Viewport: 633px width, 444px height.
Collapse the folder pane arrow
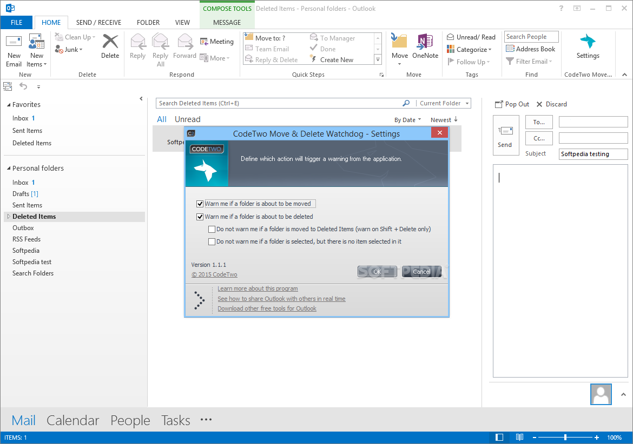[x=141, y=98]
